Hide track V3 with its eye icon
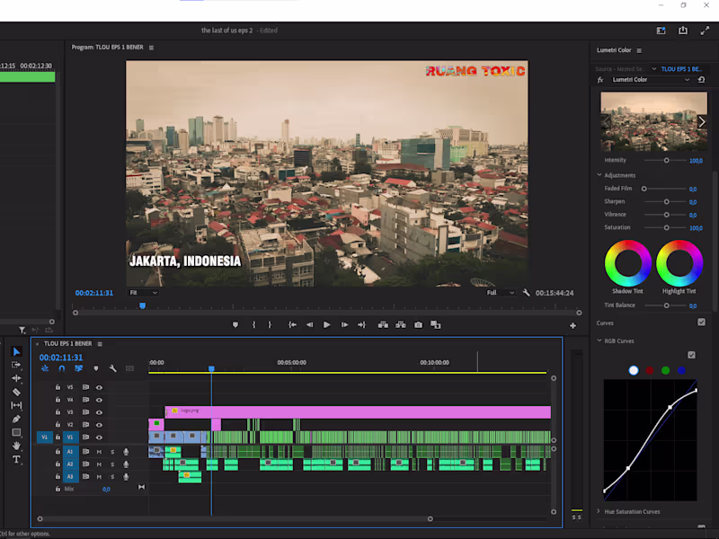719x539 pixels. [x=99, y=412]
